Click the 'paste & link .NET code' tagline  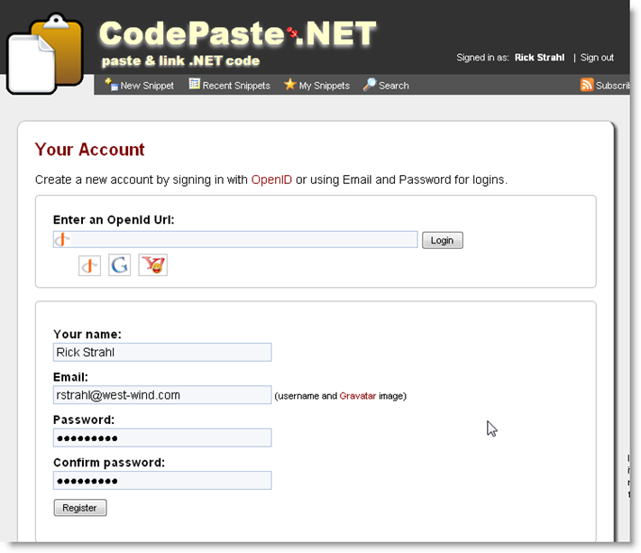tap(180, 60)
